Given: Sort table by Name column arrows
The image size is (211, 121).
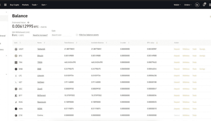Looking at the screenshot, I should [x=44, y=43].
